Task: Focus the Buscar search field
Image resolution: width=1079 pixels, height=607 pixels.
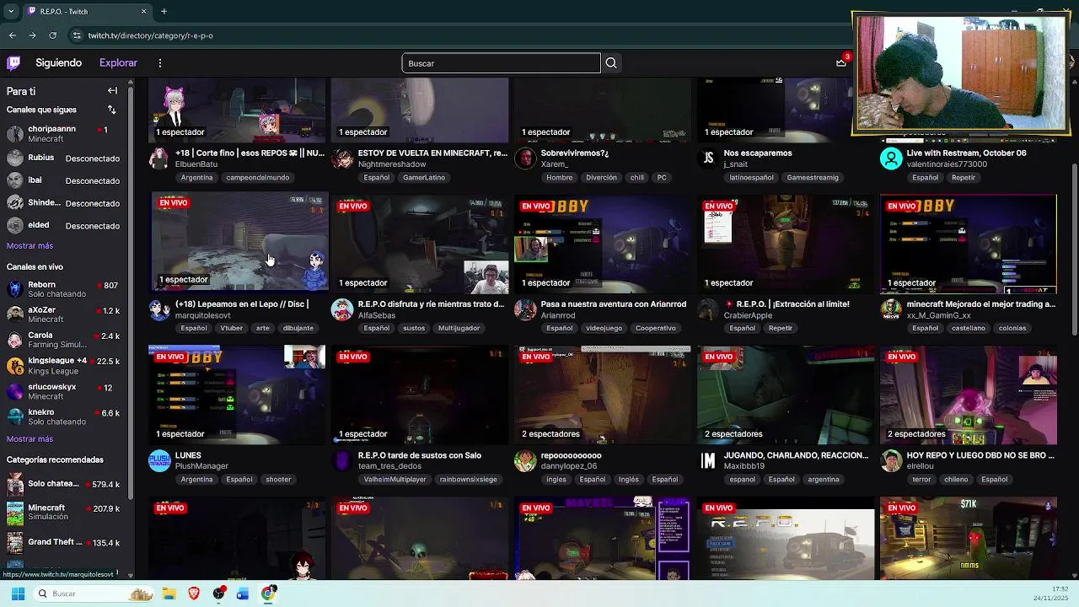Action: [x=501, y=63]
